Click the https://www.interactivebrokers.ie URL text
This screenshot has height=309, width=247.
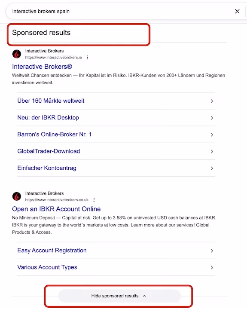54,57
